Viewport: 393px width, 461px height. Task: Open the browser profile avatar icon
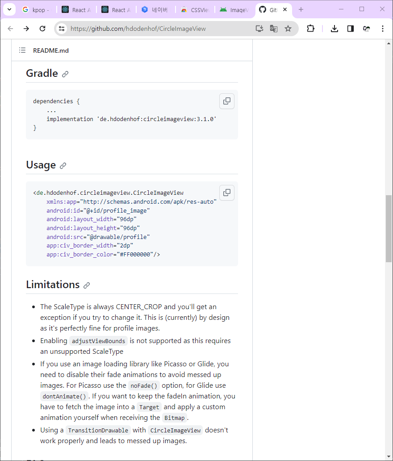367,28
